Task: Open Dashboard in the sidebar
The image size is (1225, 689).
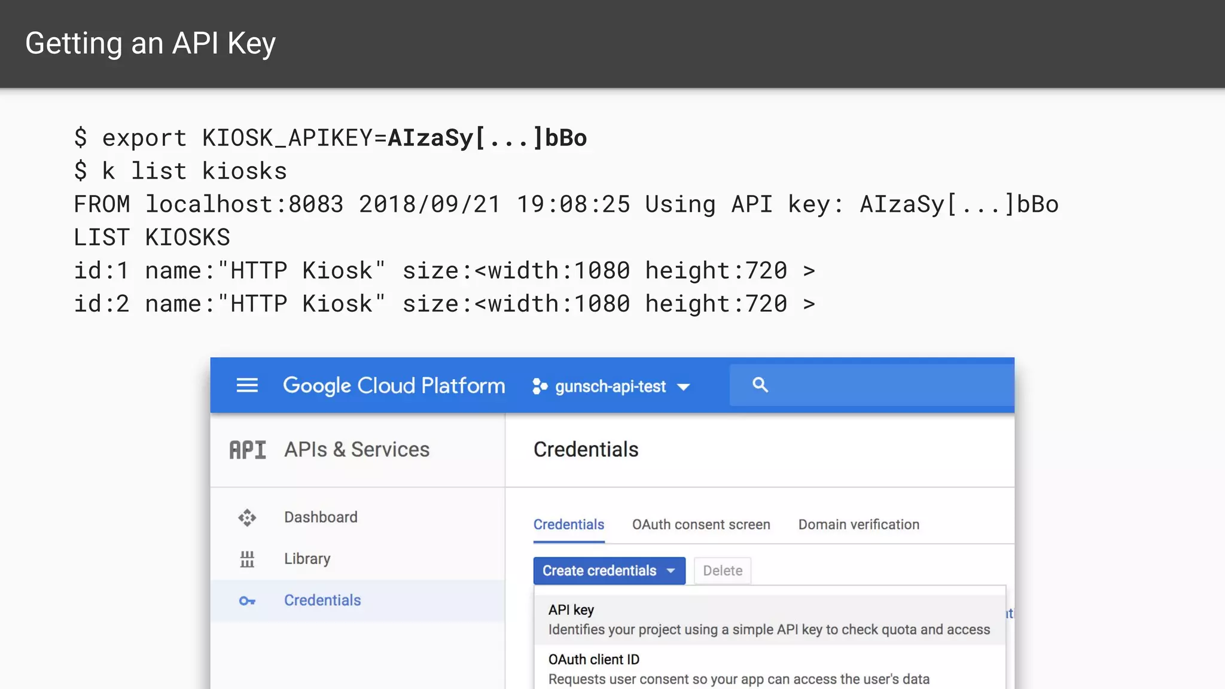Action: [358, 517]
